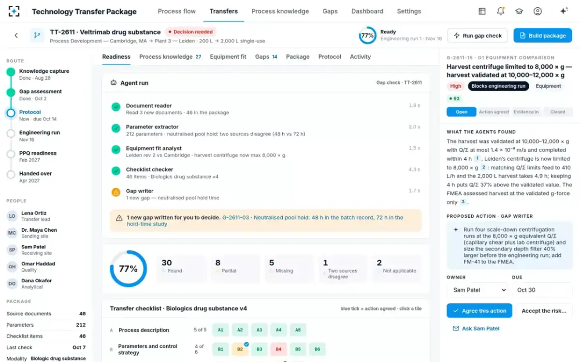This screenshot has width=580, height=362.
Task: Open the layout panel icon
Action: click(x=482, y=11)
